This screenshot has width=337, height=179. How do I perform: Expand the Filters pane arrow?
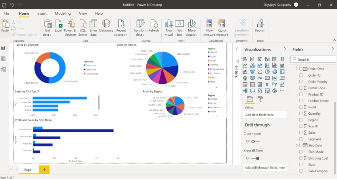click(x=237, y=49)
